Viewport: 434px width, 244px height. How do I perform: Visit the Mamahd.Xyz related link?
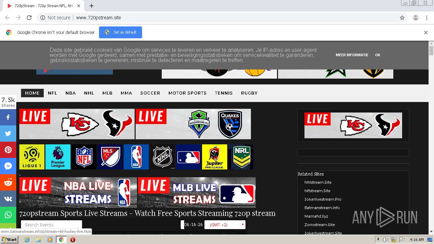tap(316, 216)
